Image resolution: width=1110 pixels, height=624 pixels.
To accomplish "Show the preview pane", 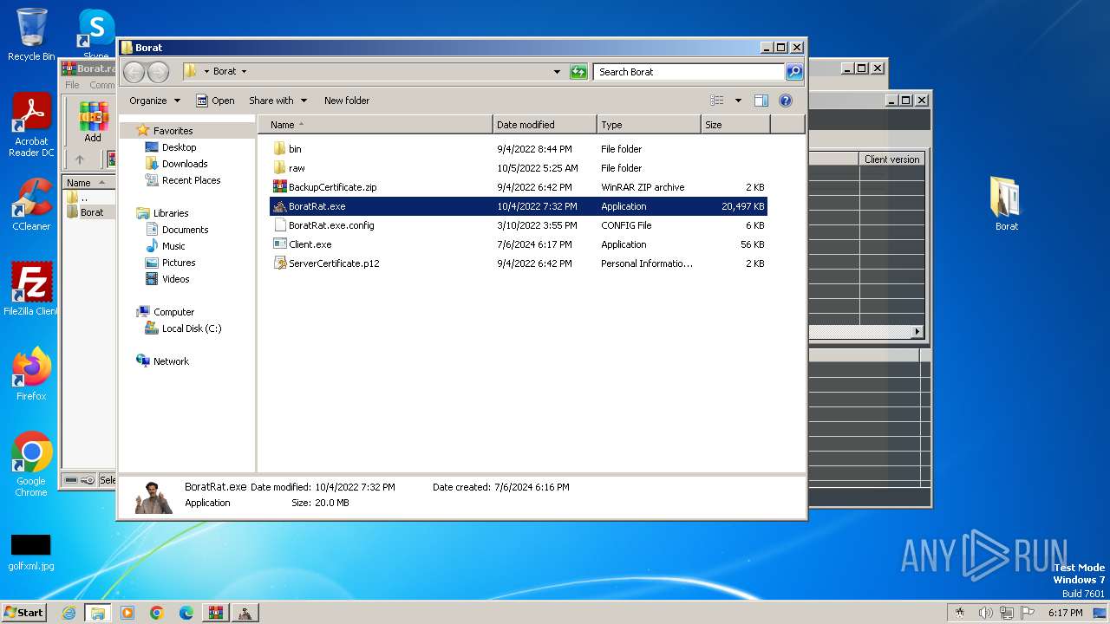I will (x=761, y=101).
